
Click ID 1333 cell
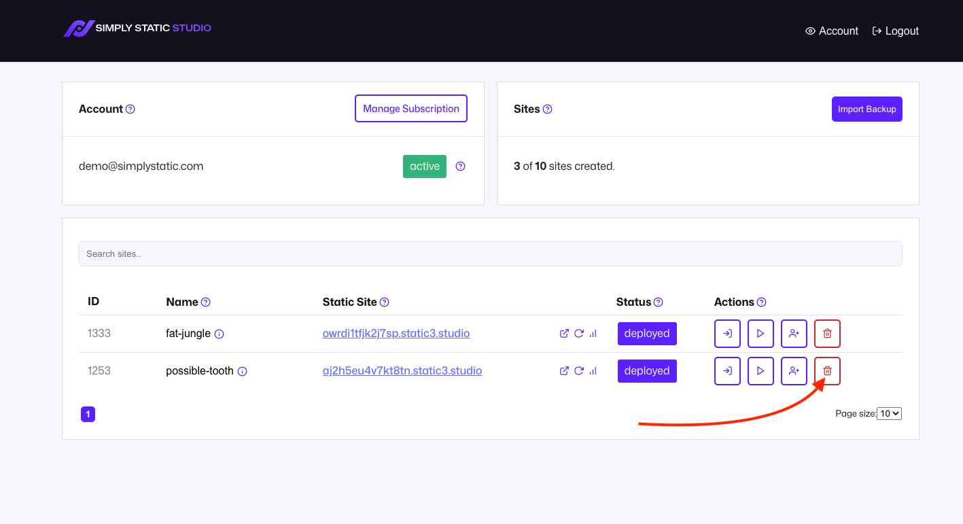tap(99, 334)
